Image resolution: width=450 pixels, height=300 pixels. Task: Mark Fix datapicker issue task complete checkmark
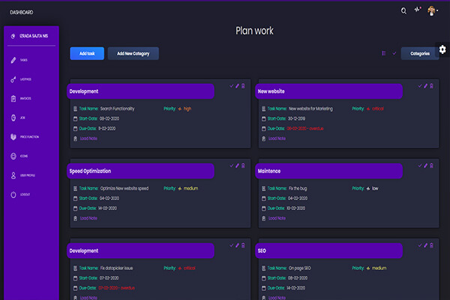coord(231,245)
